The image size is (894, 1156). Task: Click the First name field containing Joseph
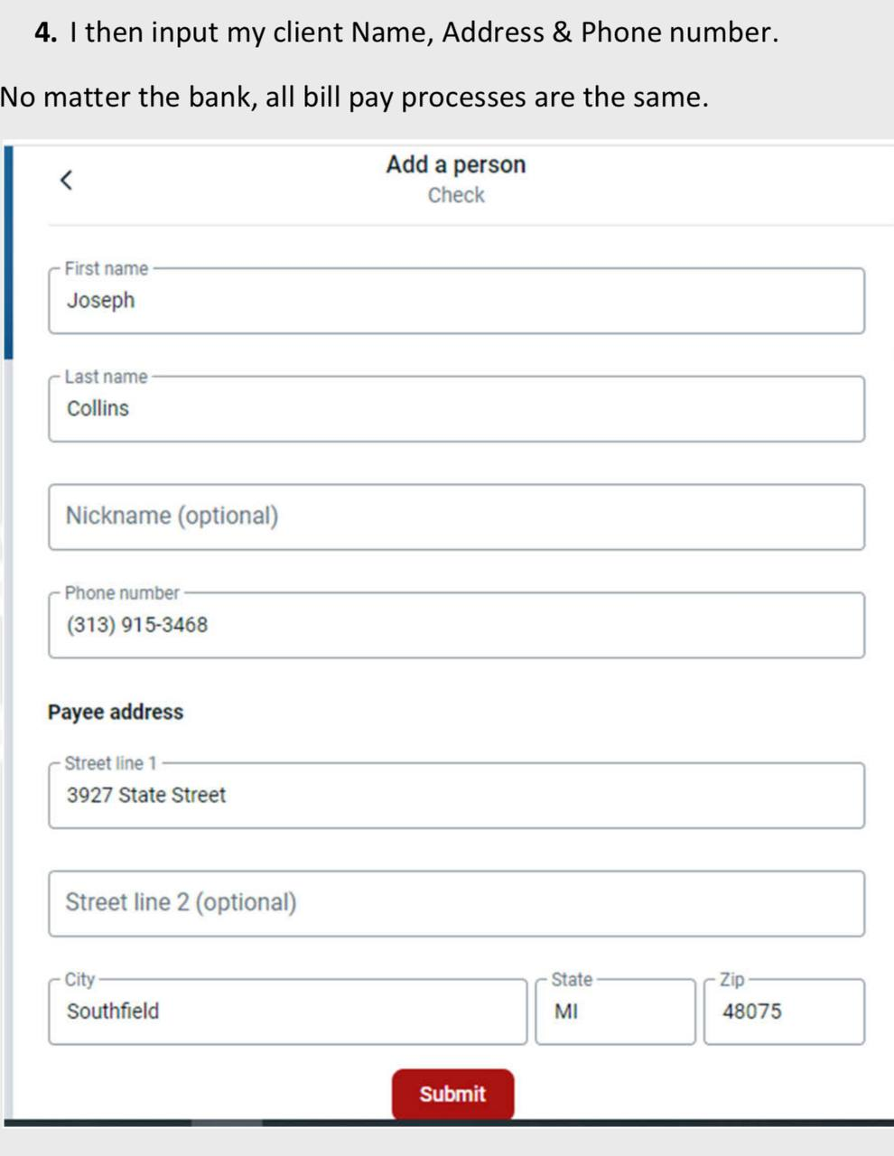pyautogui.click(x=456, y=302)
